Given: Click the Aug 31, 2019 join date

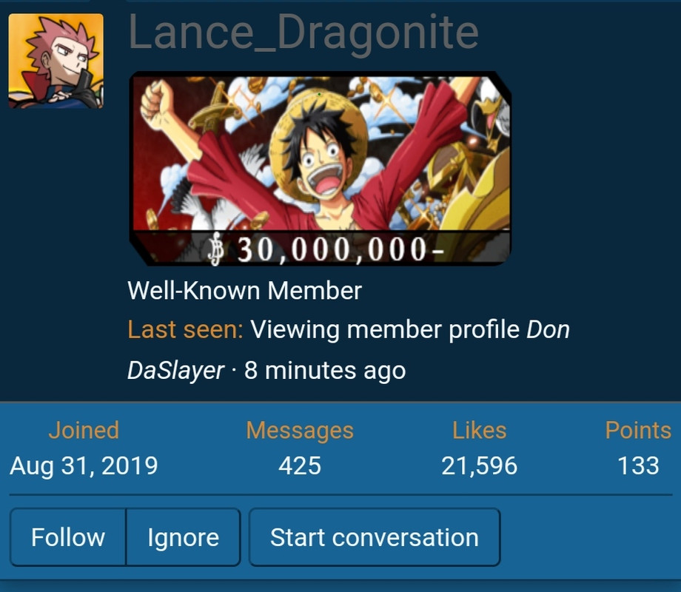Looking at the screenshot, I should [x=84, y=465].
